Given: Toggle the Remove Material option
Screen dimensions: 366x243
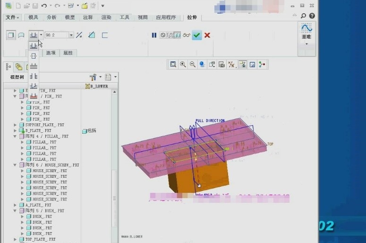Looking at the screenshot, I should click(x=92, y=35).
